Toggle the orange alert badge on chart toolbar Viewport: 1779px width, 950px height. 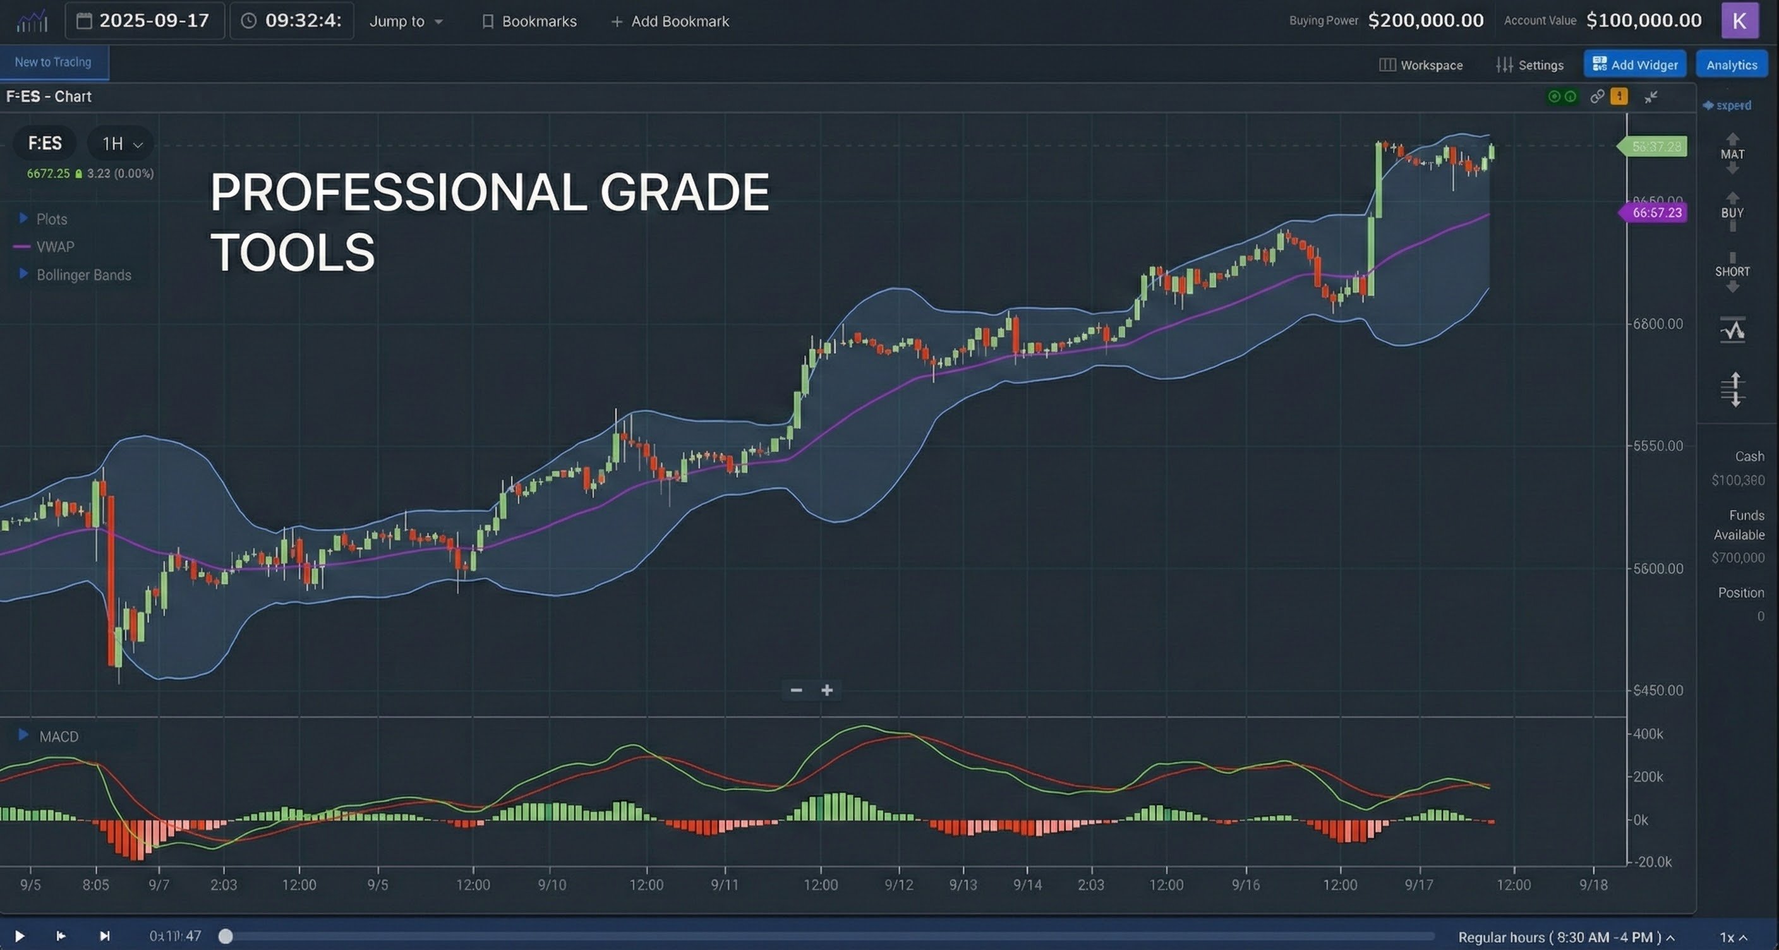point(1619,97)
